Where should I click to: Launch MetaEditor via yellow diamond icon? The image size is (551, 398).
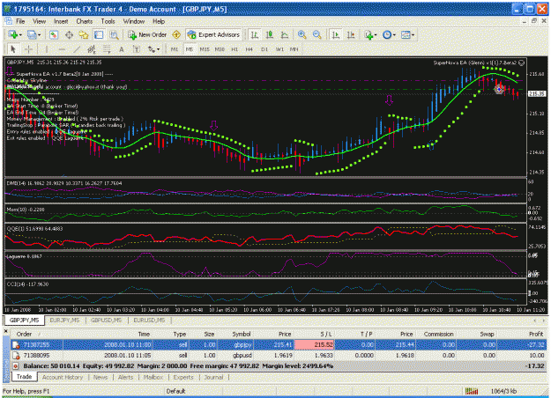point(176,34)
